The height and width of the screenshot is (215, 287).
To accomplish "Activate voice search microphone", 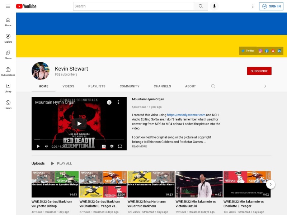I will click(214, 6).
